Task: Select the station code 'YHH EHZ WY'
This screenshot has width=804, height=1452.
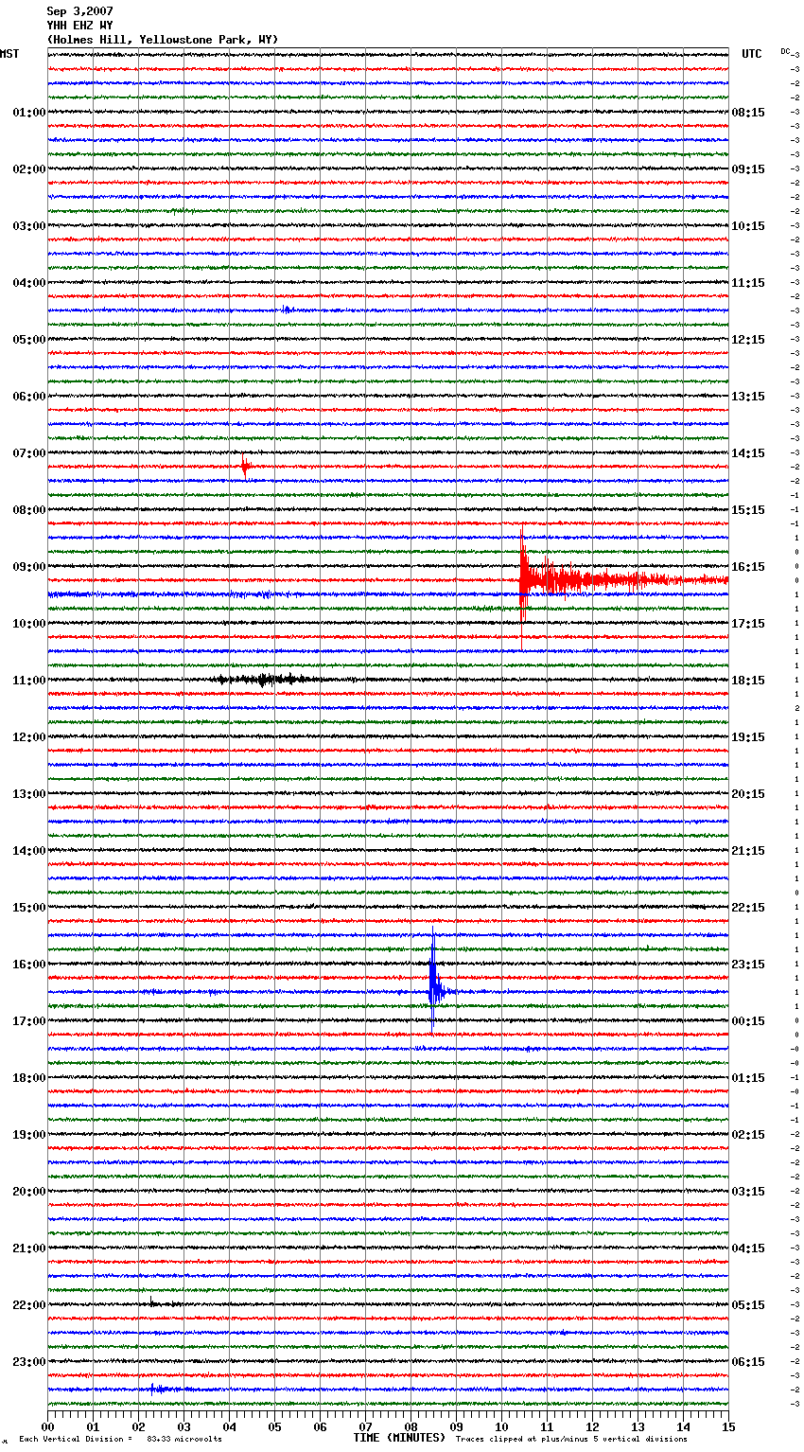Action: pyautogui.click(x=80, y=26)
